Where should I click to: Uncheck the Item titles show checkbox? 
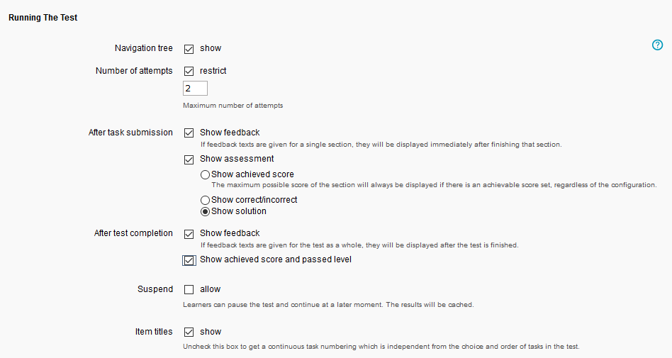(189, 332)
